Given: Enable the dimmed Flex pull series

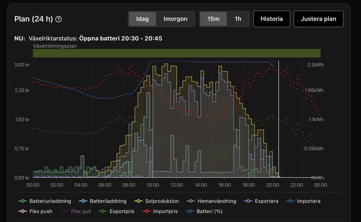Looking at the screenshot, I should click(76, 211).
